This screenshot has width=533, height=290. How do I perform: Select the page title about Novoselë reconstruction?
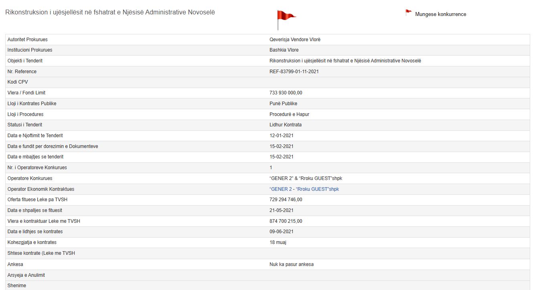click(x=110, y=12)
